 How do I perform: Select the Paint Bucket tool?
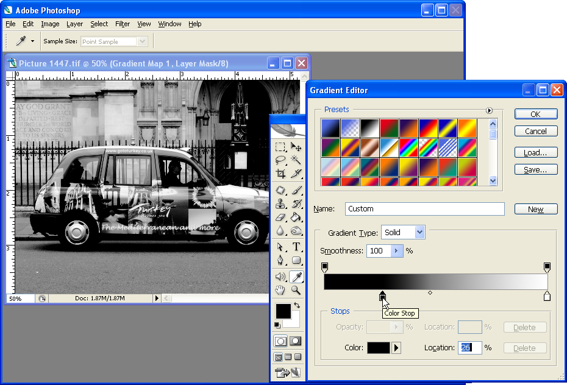point(296,217)
